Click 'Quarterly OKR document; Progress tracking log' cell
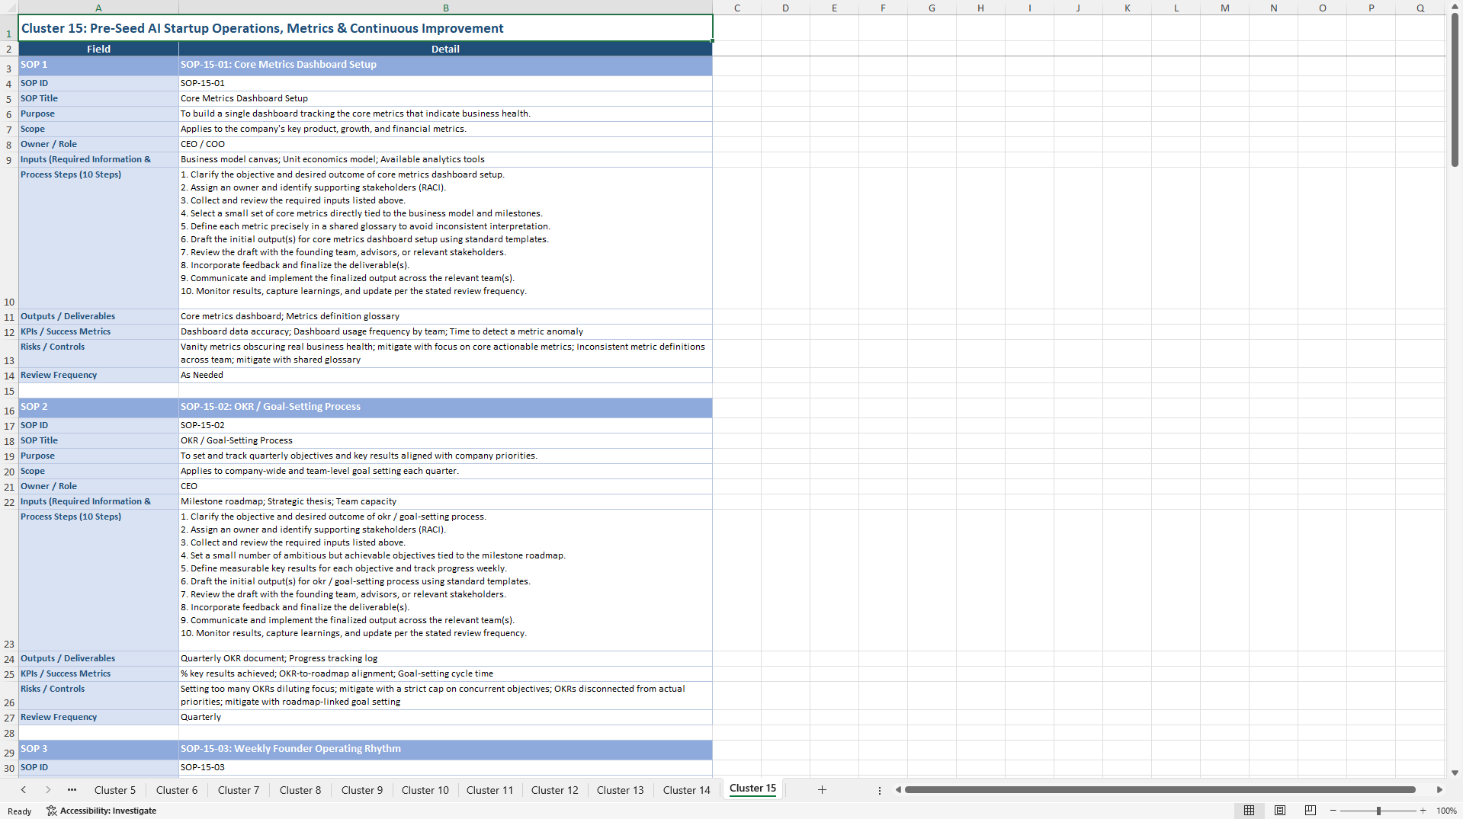This screenshot has width=1463, height=819. coord(446,658)
